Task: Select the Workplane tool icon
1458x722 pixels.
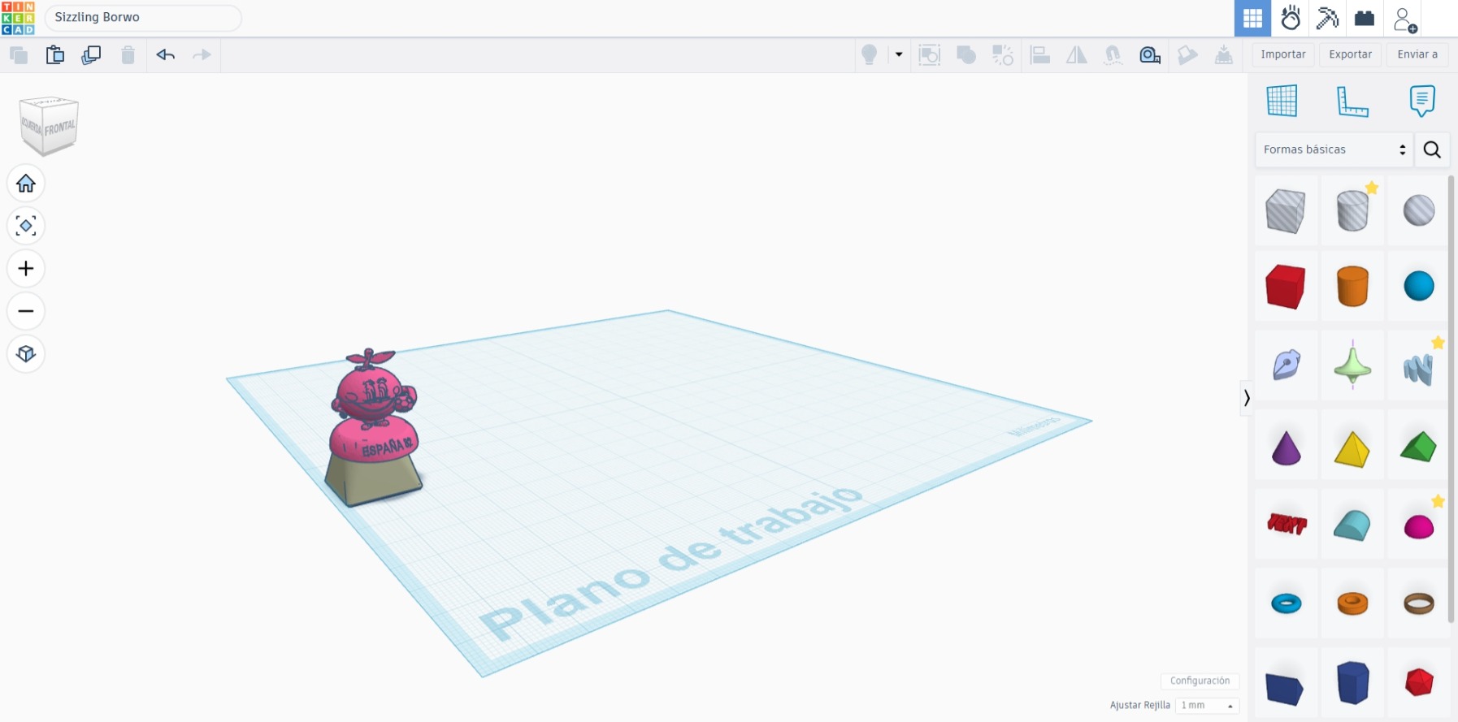Action: 1282,101
